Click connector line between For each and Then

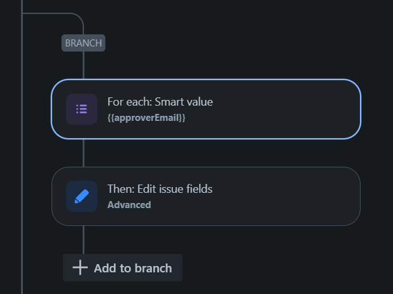(x=83, y=153)
